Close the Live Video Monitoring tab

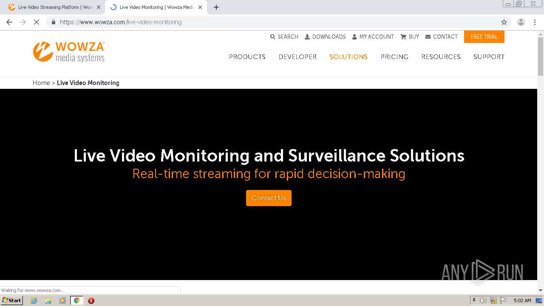pyautogui.click(x=200, y=7)
